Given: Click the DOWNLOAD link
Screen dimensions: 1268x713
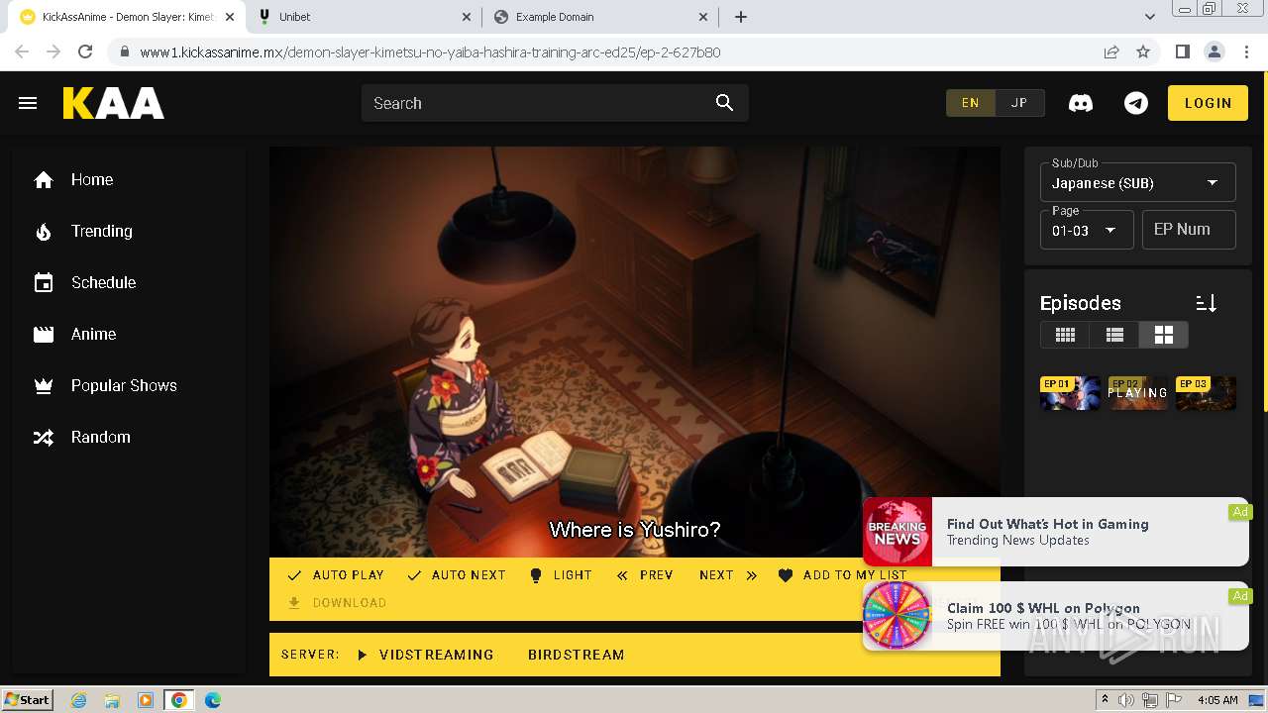Looking at the screenshot, I should tap(337, 602).
